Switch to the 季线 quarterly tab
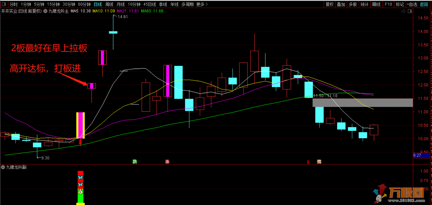This screenshot has height=205, width=432. (x=163, y=4)
